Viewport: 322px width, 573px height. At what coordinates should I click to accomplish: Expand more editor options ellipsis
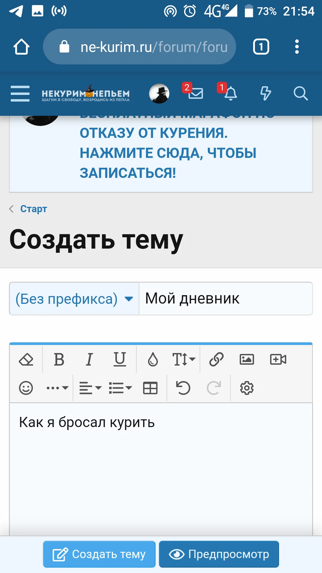58,388
